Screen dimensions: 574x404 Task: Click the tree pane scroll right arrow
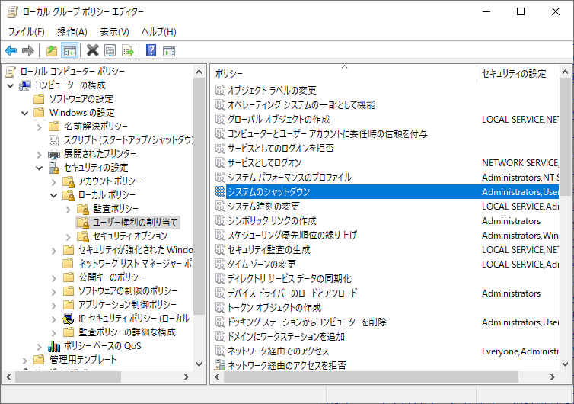point(187,377)
